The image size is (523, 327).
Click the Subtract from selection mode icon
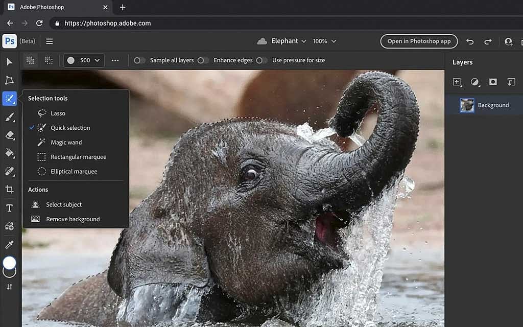coord(49,60)
